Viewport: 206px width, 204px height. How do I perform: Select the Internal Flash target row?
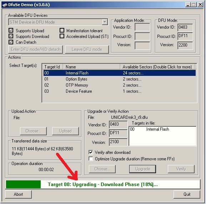(120, 73)
